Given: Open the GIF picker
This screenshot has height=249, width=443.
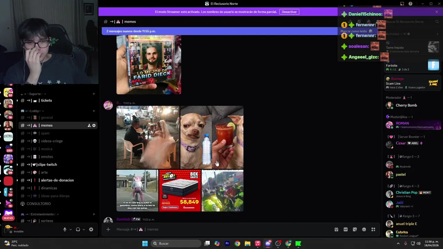Looking at the screenshot, I should [345, 229].
